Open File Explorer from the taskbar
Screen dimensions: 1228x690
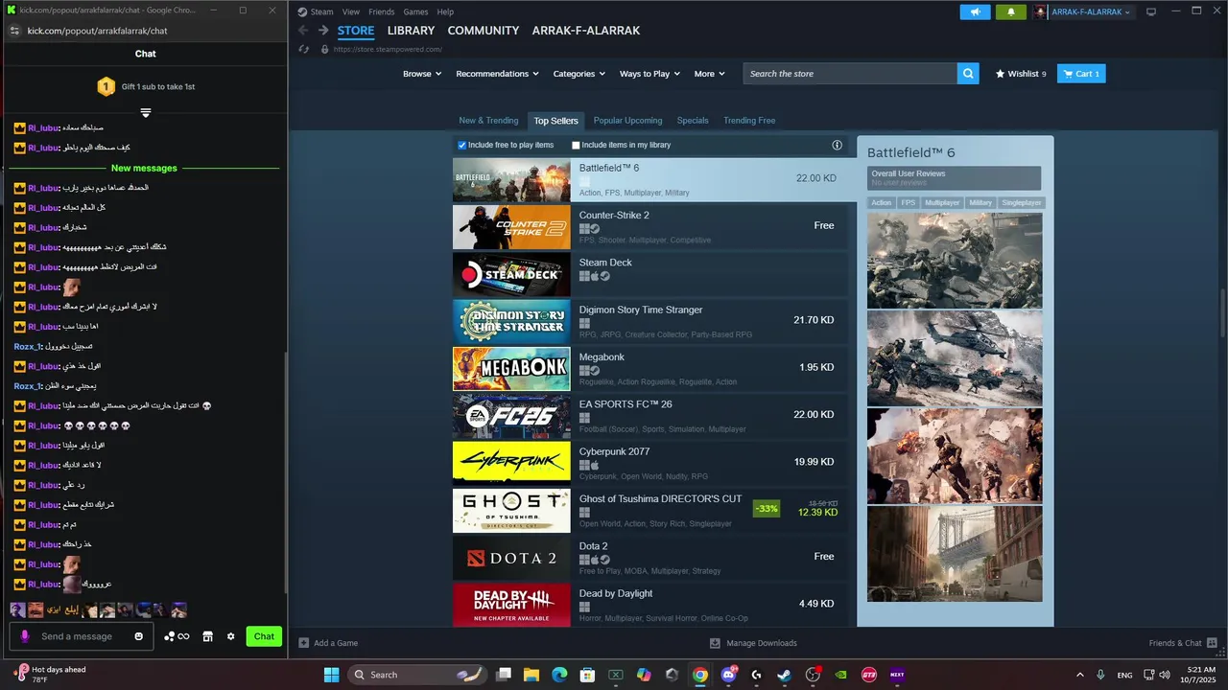point(531,675)
